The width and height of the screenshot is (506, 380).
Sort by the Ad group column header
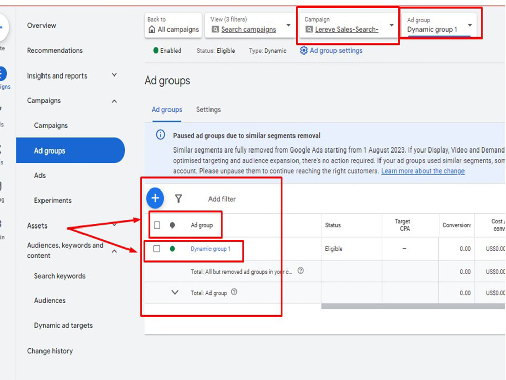[x=202, y=225]
